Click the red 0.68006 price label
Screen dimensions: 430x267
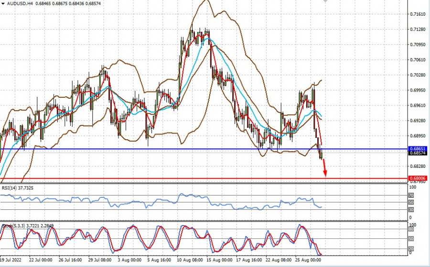click(418, 178)
